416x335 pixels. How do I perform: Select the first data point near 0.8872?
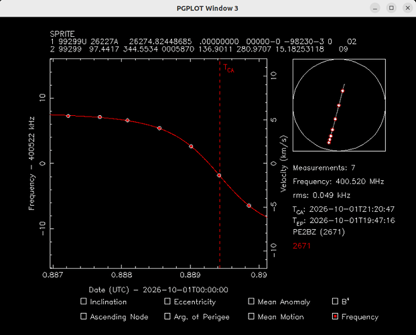point(68,116)
